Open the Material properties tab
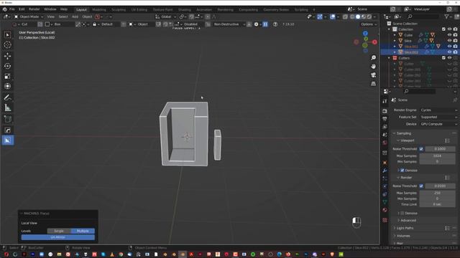This screenshot has width=460, height=258. [x=385, y=210]
